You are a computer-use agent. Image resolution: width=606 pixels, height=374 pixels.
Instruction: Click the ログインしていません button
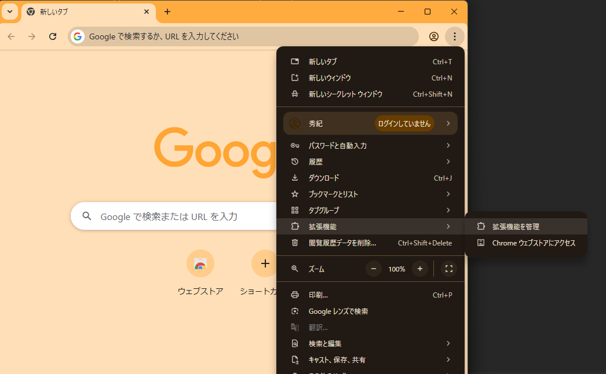pos(404,123)
